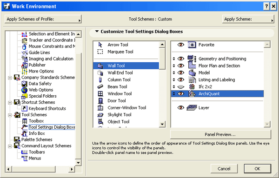This screenshot has width=279, height=178.
Task: Click the Layer panel icon
Action: 192,107
